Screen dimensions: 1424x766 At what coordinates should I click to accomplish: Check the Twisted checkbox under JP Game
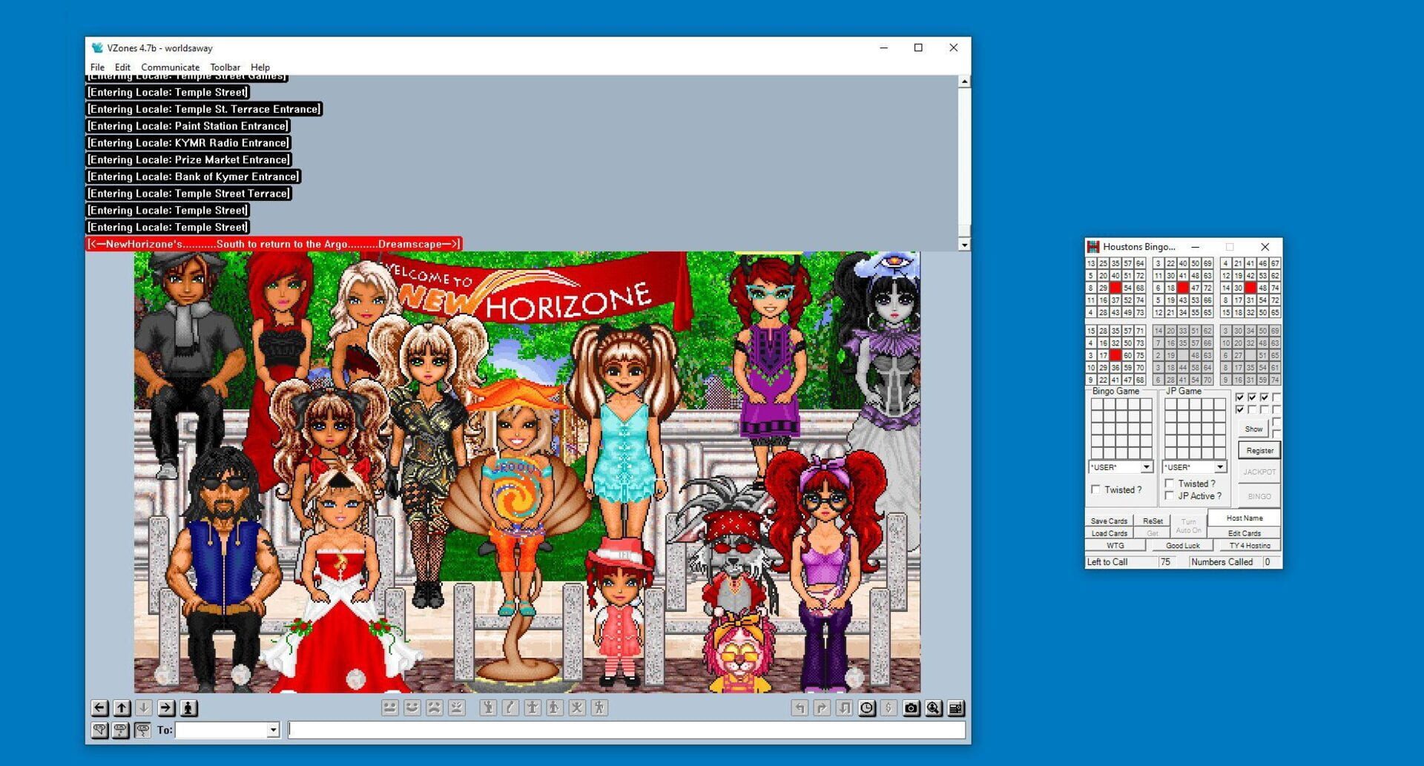tap(1170, 483)
